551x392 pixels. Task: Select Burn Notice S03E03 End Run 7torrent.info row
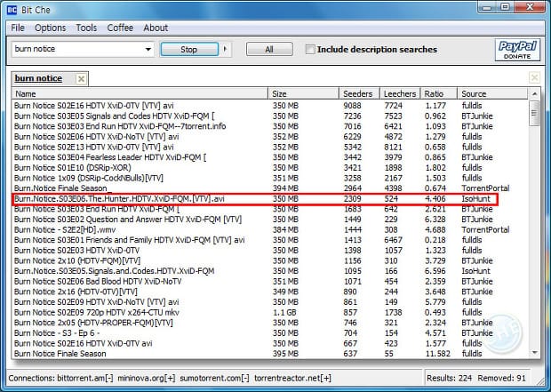point(270,126)
